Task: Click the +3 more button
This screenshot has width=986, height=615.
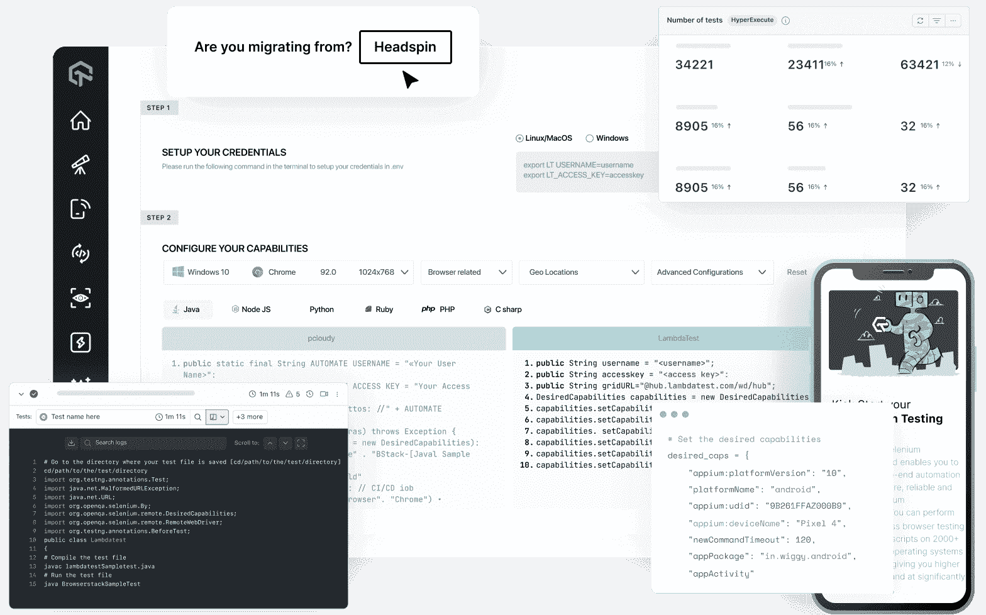Action: click(250, 417)
